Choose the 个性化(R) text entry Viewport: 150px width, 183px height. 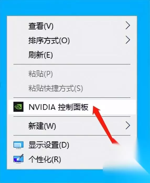[x=45, y=159]
